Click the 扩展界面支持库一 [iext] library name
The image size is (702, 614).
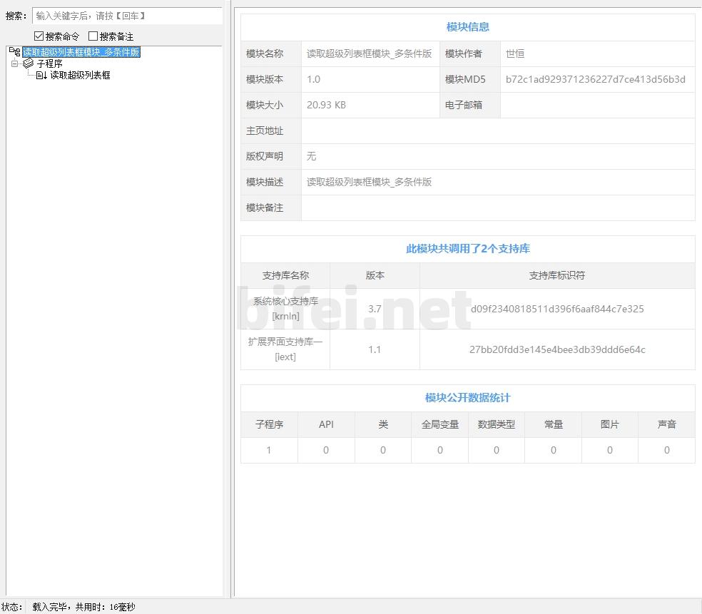285,349
